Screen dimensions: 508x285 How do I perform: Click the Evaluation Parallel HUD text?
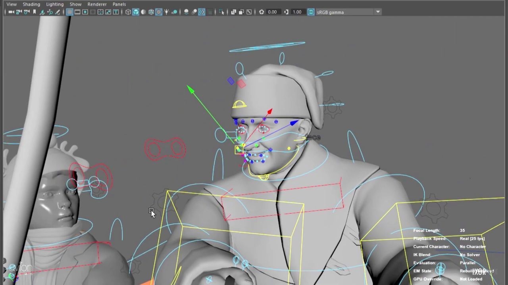click(468, 263)
